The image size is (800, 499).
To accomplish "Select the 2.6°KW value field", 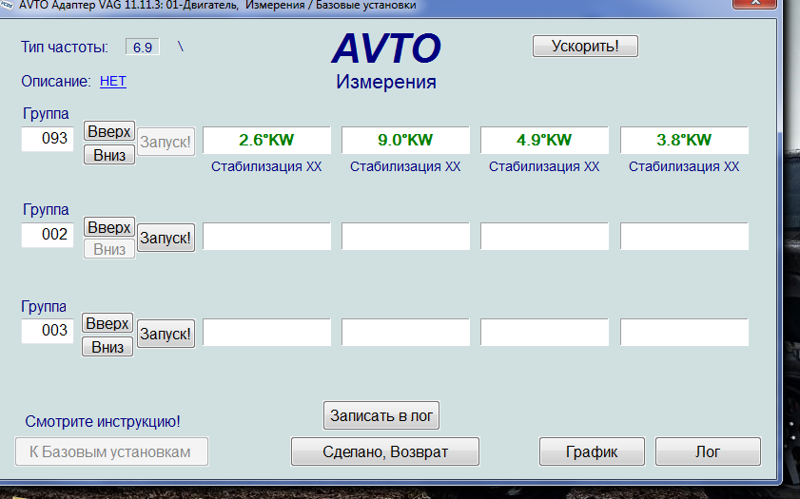I will [x=266, y=140].
